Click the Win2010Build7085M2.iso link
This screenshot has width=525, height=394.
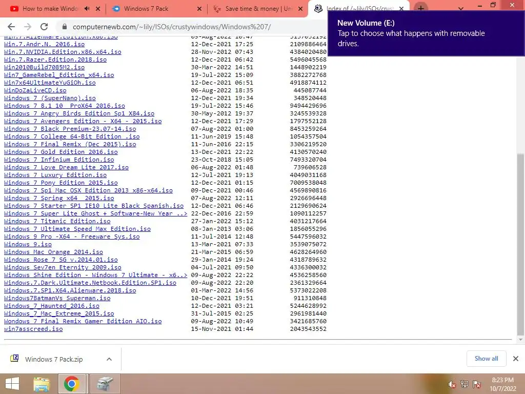click(44, 67)
